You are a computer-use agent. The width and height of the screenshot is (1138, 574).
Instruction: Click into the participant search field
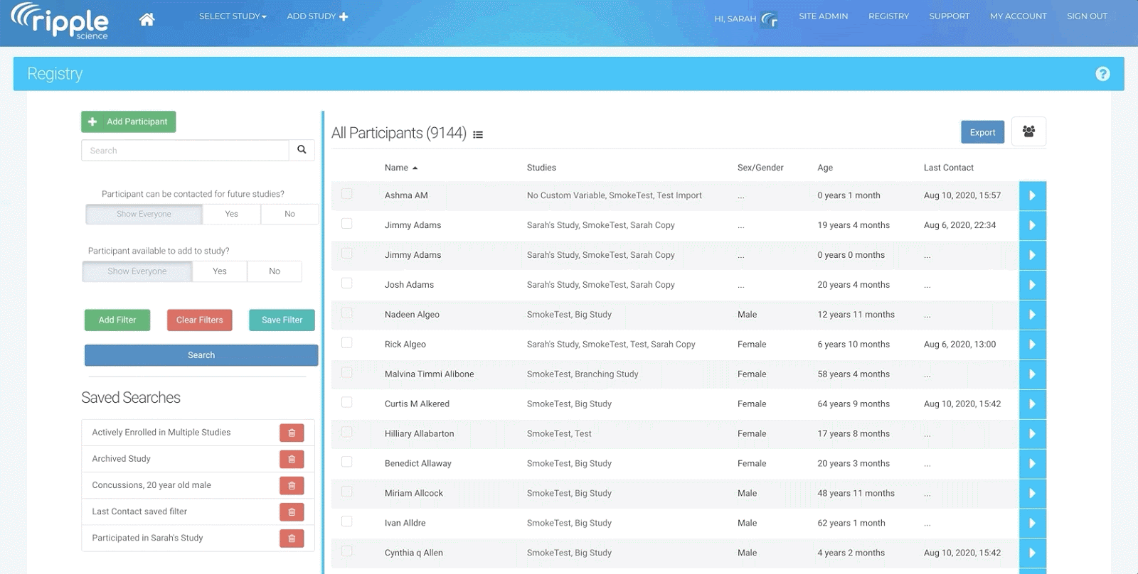point(185,151)
